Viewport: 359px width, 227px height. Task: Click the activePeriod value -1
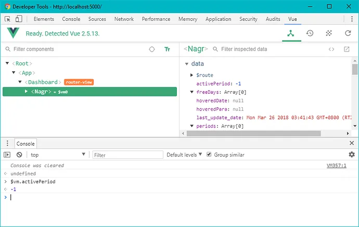click(x=238, y=84)
